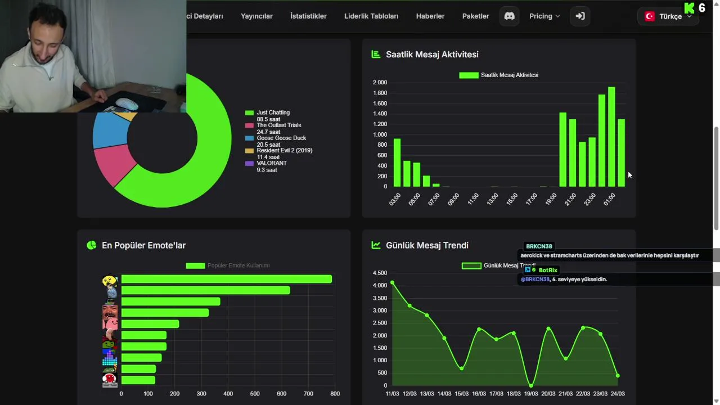Open the Discord icon button
This screenshot has width=720, height=405.
click(x=509, y=16)
